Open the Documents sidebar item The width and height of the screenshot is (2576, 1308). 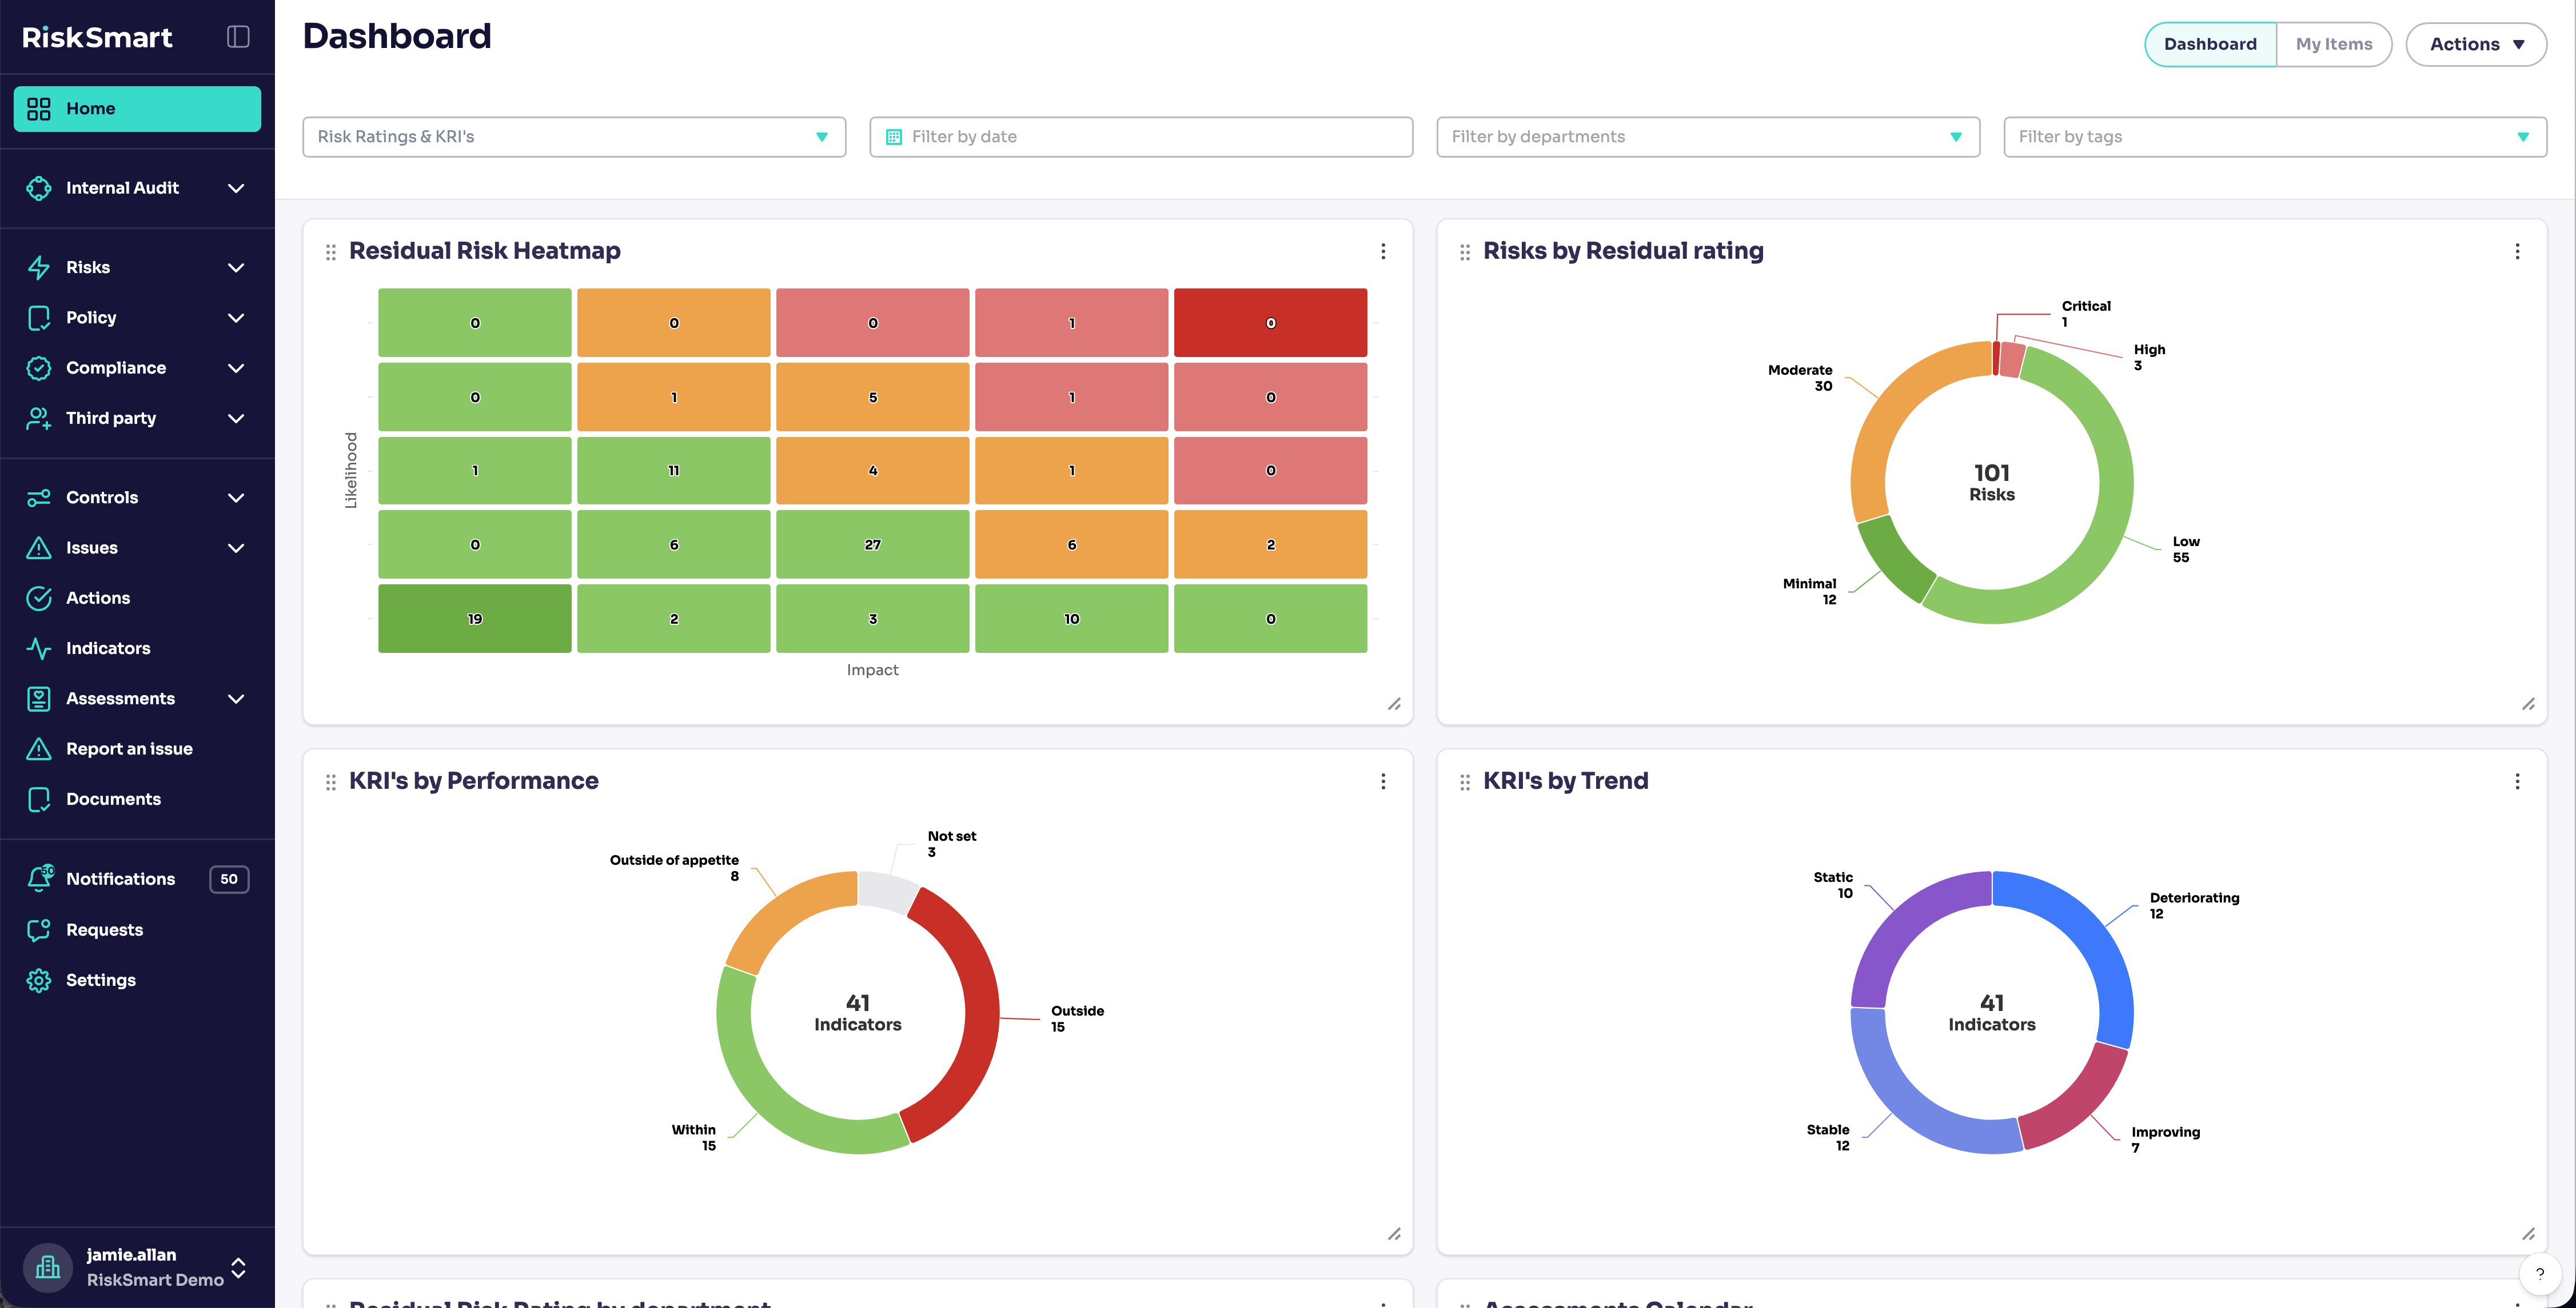[137, 800]
